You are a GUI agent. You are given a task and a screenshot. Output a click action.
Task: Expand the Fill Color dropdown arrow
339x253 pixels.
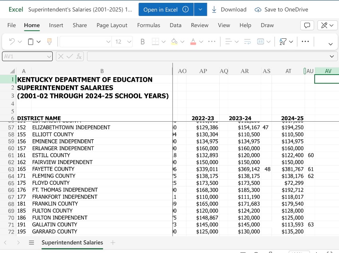pyautogui.click(x=182, y=42)
